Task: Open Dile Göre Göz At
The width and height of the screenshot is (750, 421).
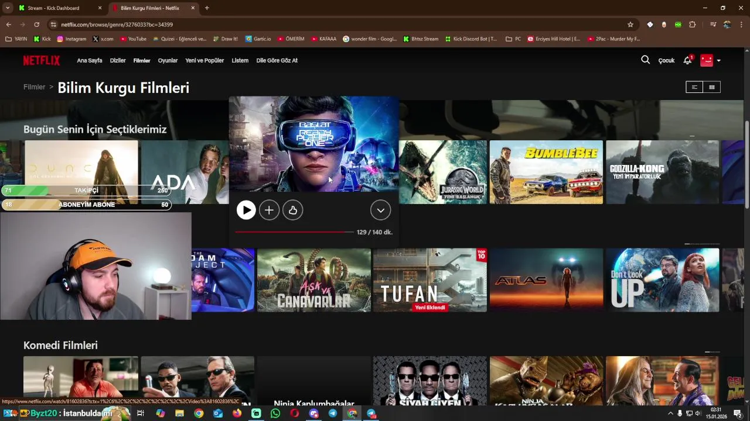Action: point(277,60)
